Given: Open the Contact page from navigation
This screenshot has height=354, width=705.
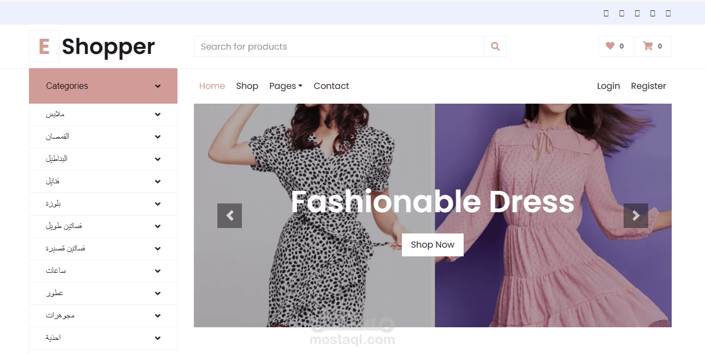Looking at the screenshot, I should pyautogui.click(x=331, y=86).
